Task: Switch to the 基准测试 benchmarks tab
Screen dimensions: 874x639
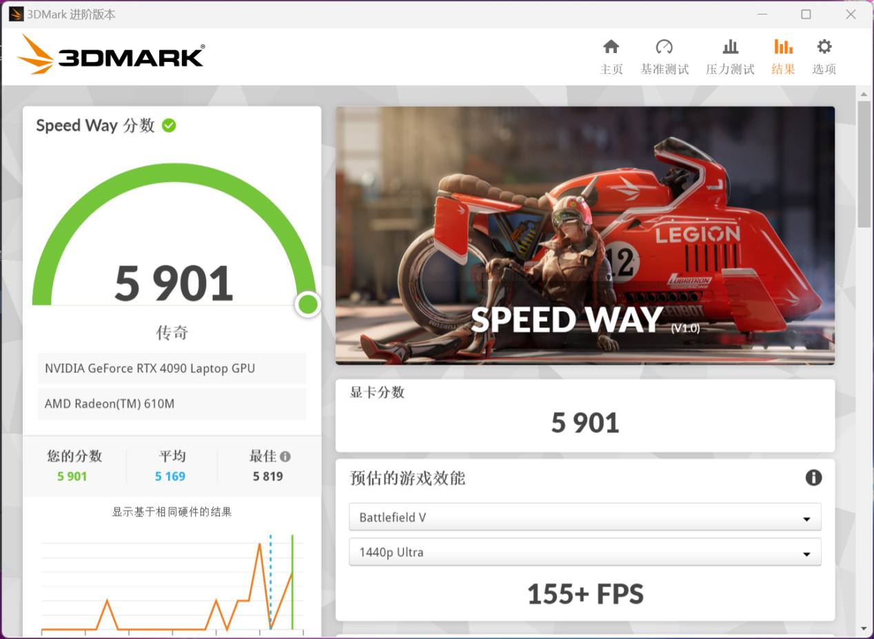Action: tap(664, 57)
